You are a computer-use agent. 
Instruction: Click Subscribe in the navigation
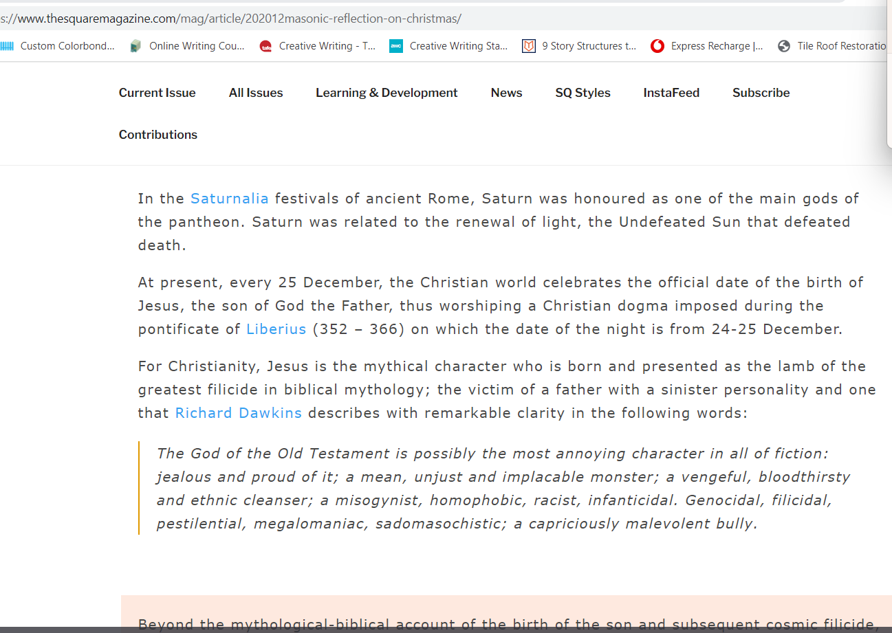(x=761, y=93)
